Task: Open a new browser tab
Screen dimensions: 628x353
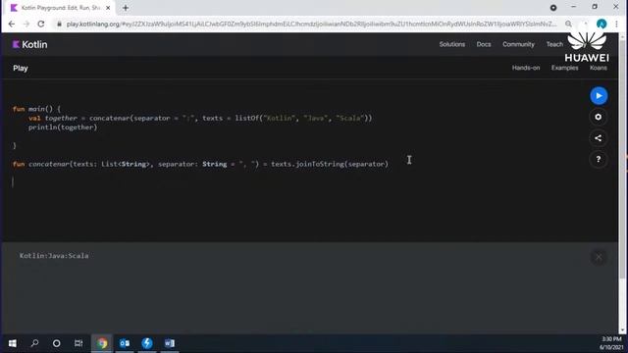Action: [126, 8]
